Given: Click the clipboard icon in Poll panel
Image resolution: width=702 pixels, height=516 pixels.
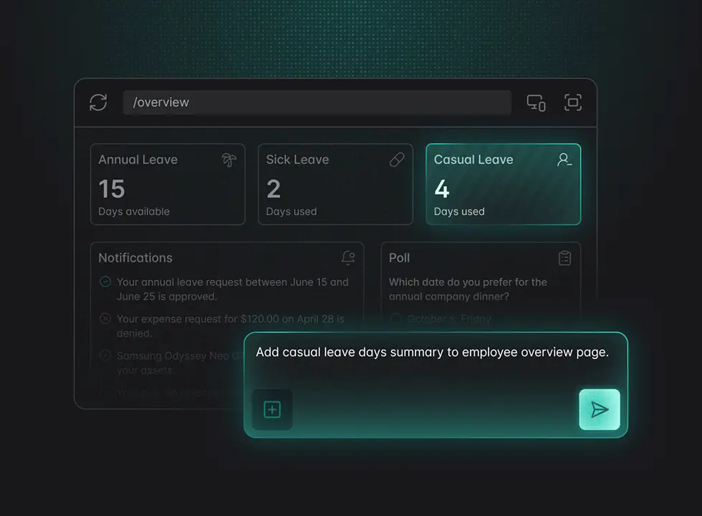Looking at the screenshot, I should 564,258.
